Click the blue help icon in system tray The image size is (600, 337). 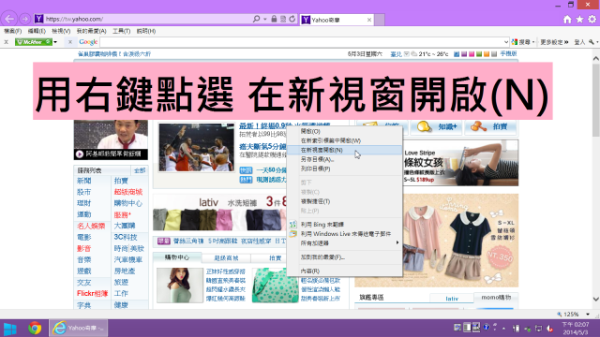coord(486,328)
